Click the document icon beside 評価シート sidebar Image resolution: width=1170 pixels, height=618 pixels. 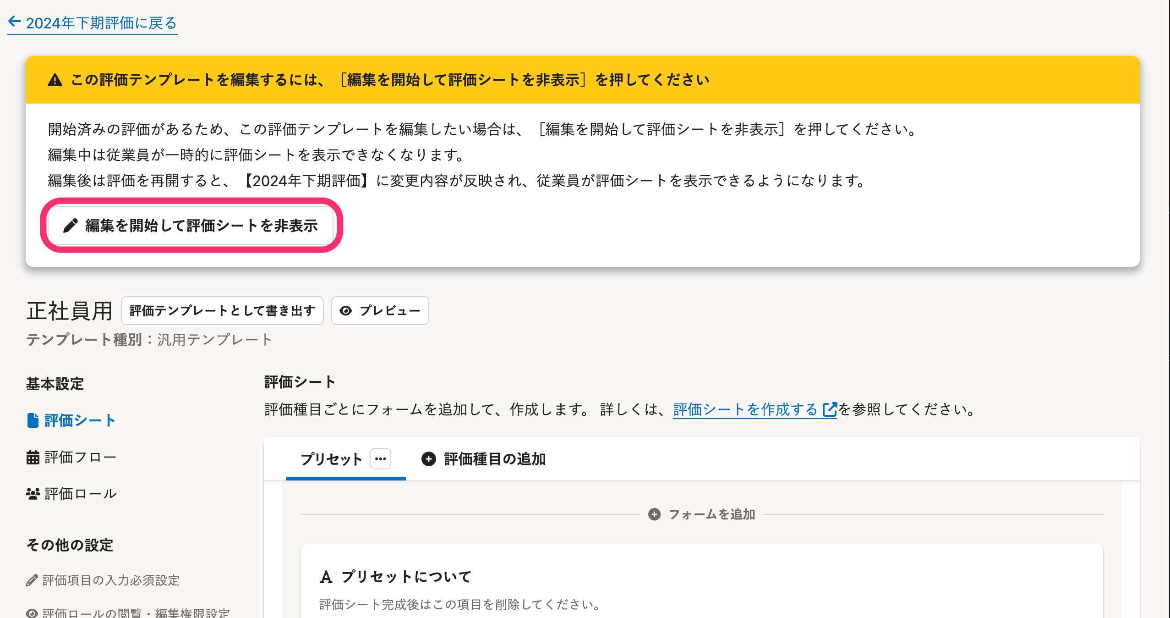point(33,420)
